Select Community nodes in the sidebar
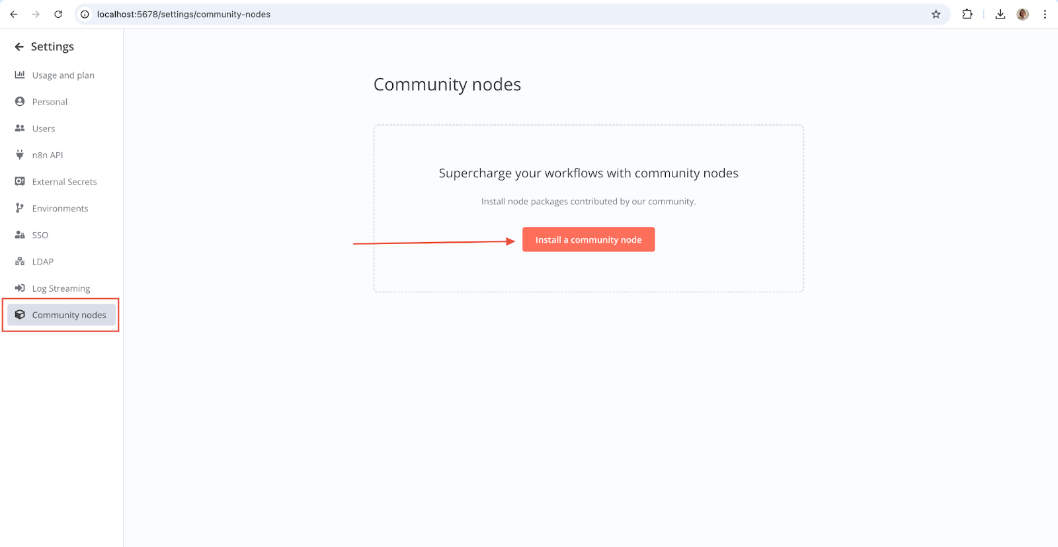This screenshot has height=547, width=1058. point(61,315)
